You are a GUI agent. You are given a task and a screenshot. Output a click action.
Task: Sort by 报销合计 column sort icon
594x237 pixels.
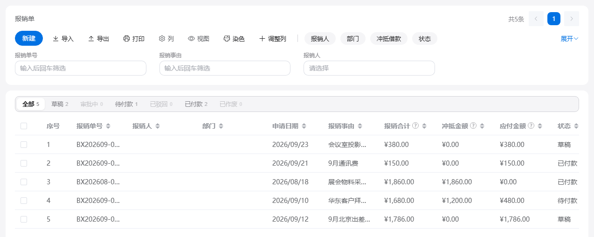424,126
